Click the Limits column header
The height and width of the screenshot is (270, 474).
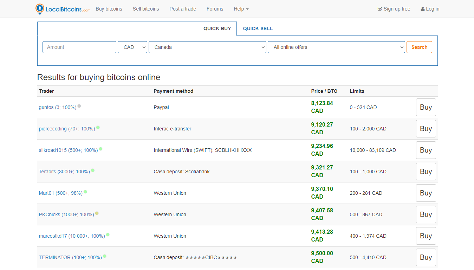357,91
